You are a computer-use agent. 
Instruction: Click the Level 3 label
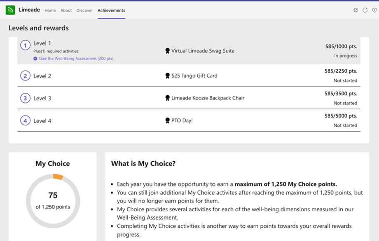click(42, 98)
